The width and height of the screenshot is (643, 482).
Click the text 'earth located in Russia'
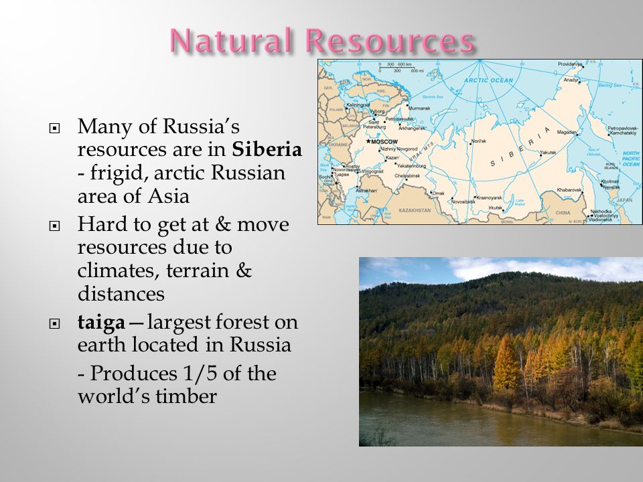(185, 344)
